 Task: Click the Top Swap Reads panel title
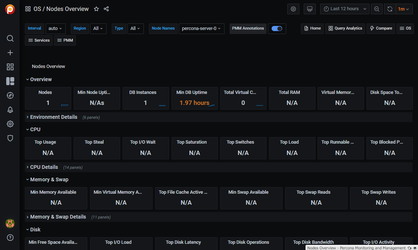(x=313, y=192)
